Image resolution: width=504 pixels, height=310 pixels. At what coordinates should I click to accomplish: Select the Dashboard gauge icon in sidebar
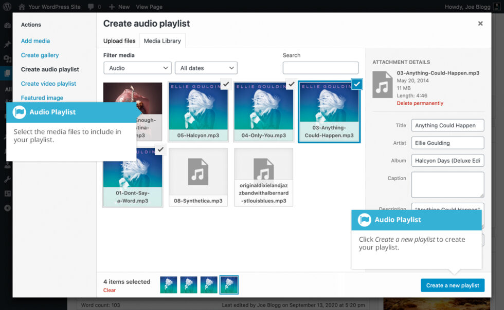point(7,26)
